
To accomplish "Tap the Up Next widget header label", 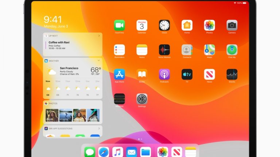I will 53,36.
